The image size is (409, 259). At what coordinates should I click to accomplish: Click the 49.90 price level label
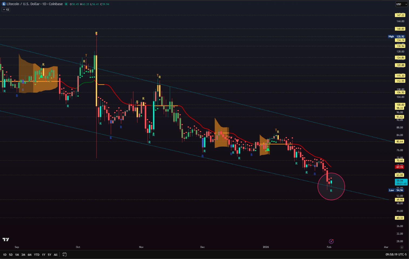(x=400, y=200)
